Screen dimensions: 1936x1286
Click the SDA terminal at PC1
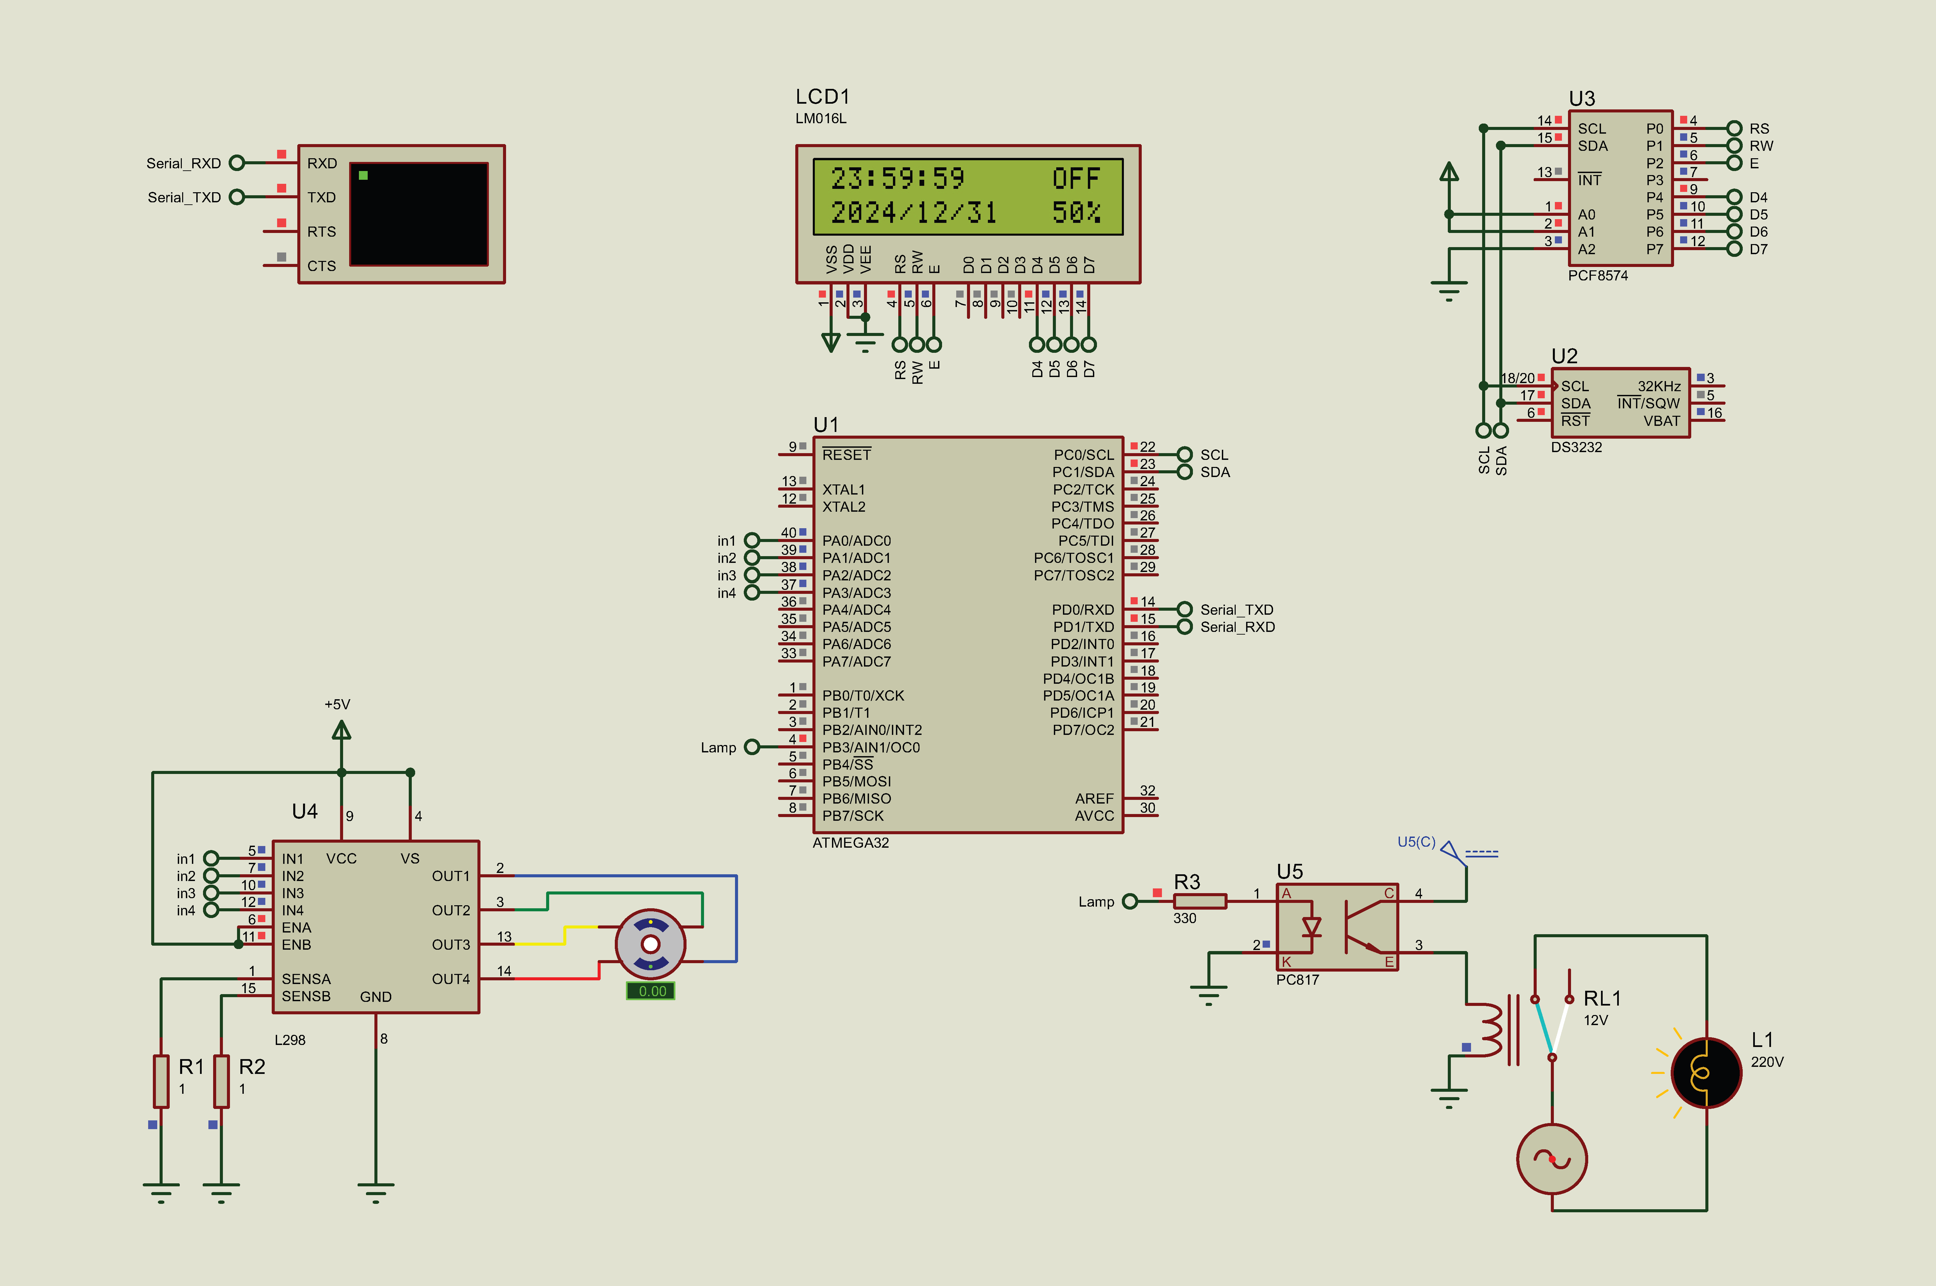[1184, 472]
